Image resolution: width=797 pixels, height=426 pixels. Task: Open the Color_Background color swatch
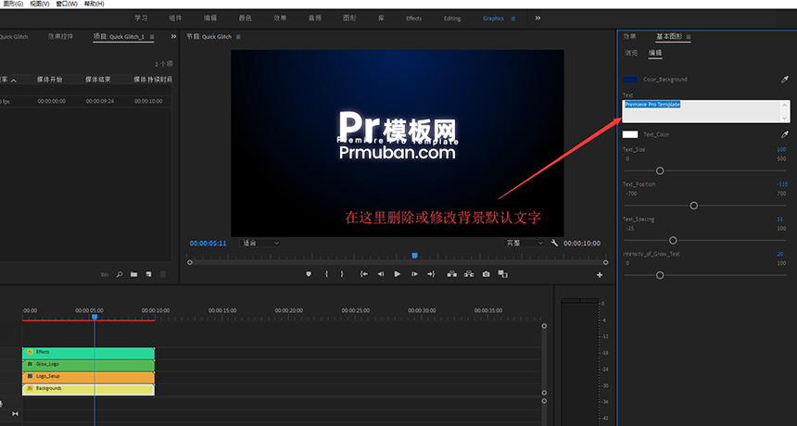tap(630, 80)
